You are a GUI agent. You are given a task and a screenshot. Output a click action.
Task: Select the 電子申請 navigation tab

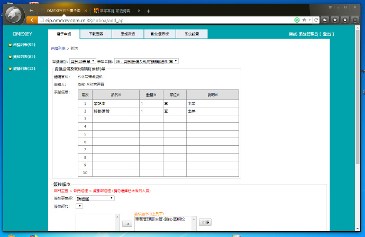(x=64, y=34)
